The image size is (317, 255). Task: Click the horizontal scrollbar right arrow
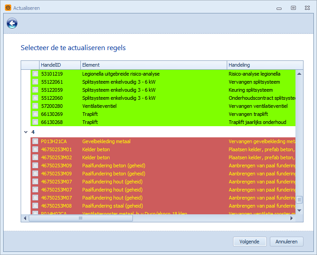291,218
